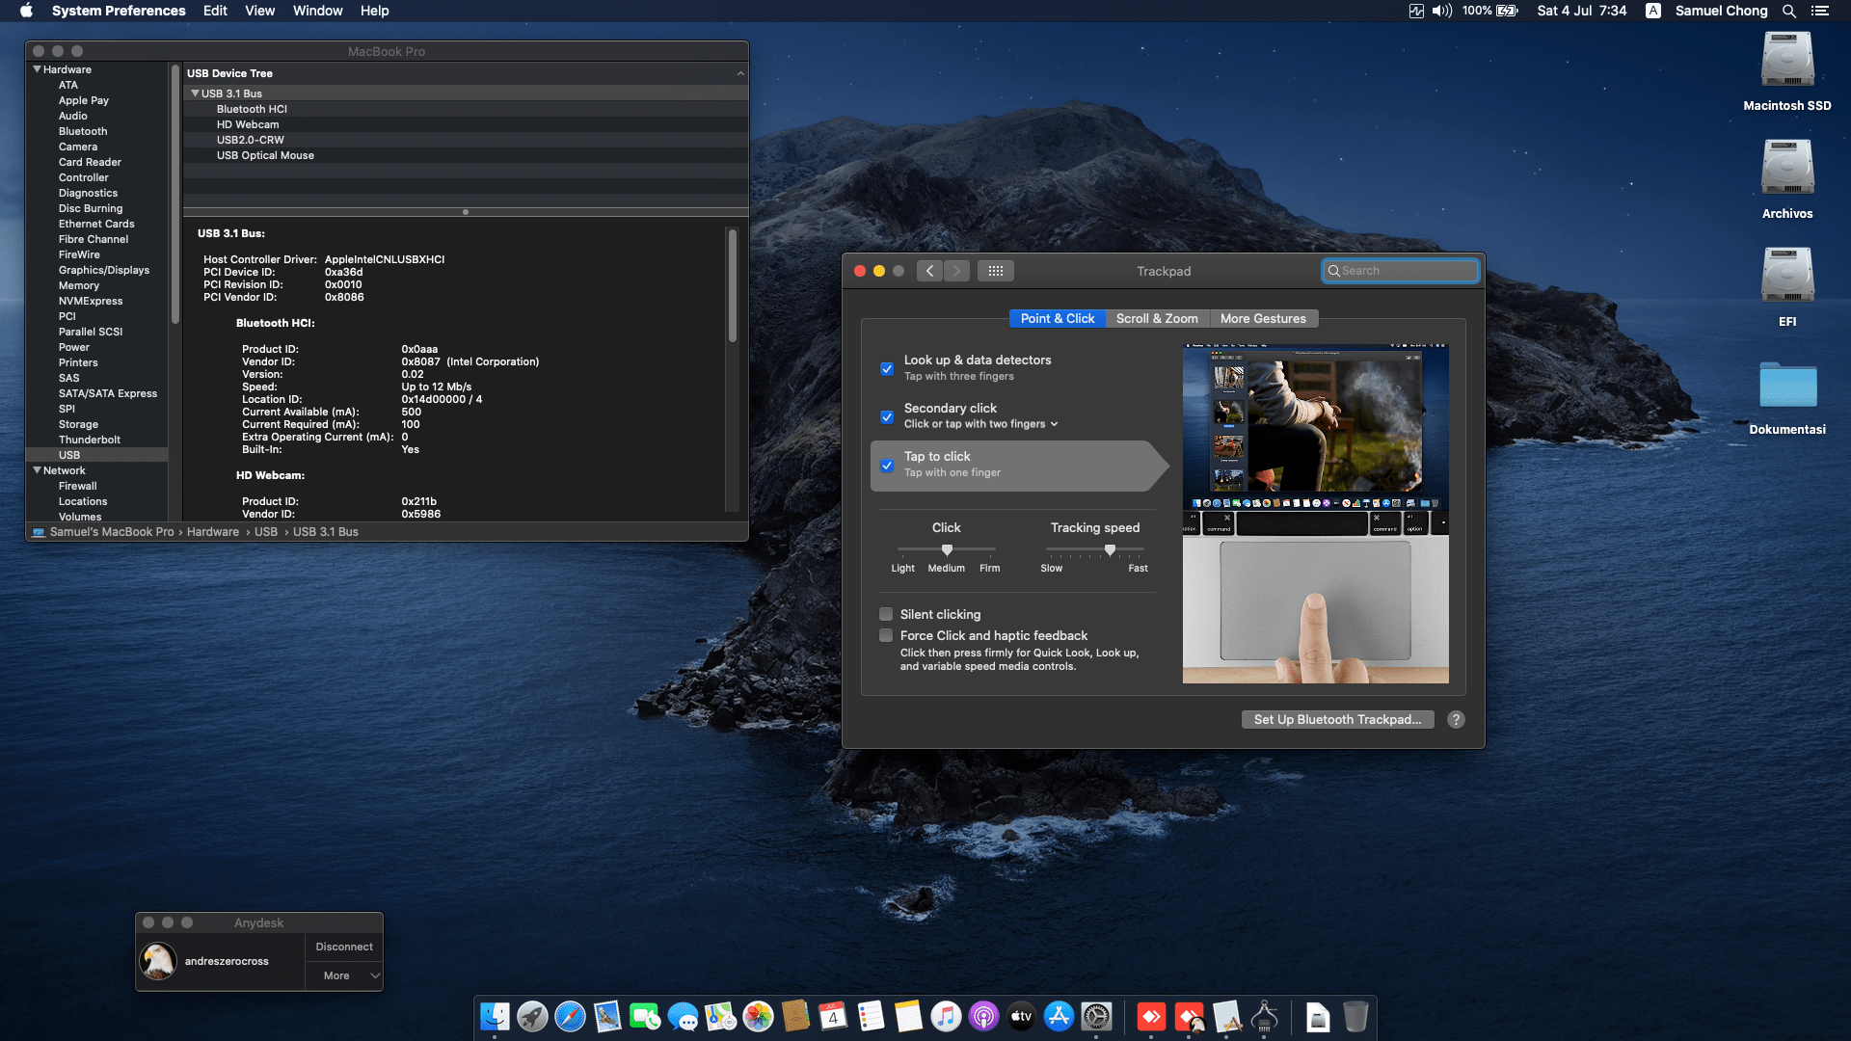
Task: Open the Edit menu
Action: 215,11
